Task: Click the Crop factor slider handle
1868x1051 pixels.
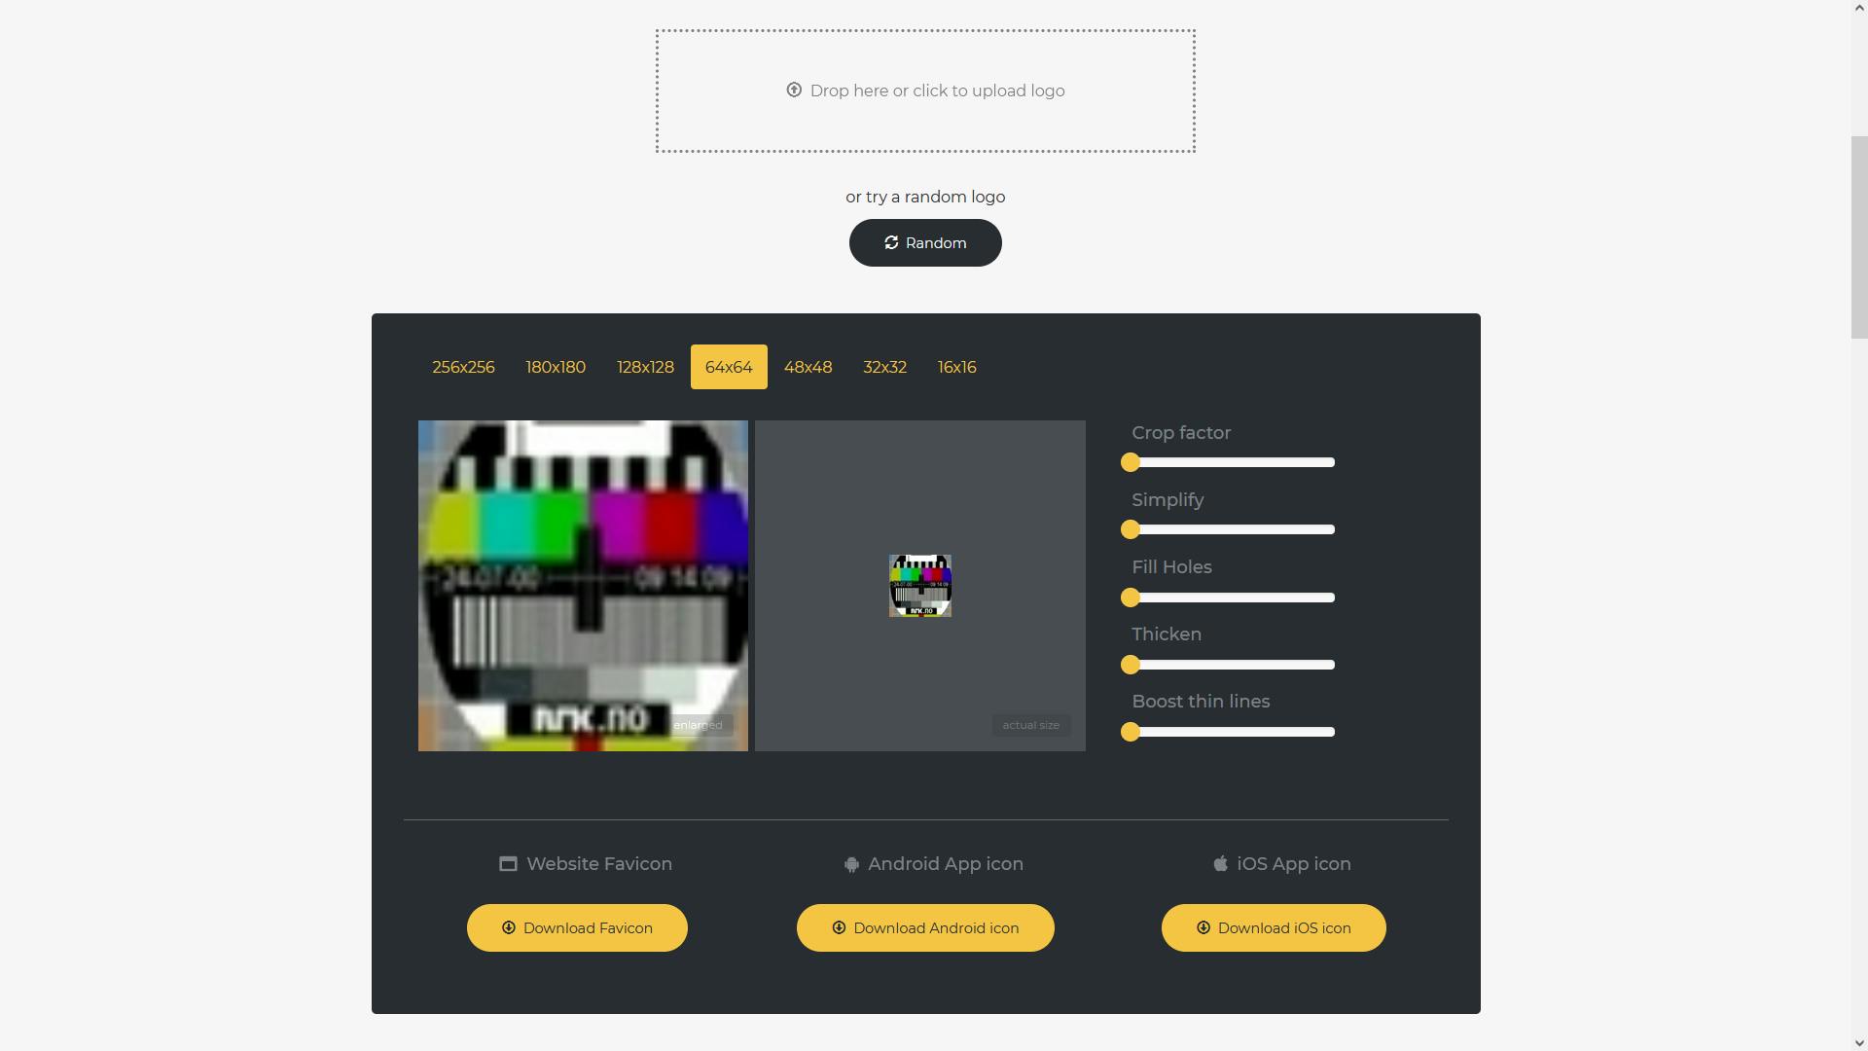Action: [x=1130, y=462]
